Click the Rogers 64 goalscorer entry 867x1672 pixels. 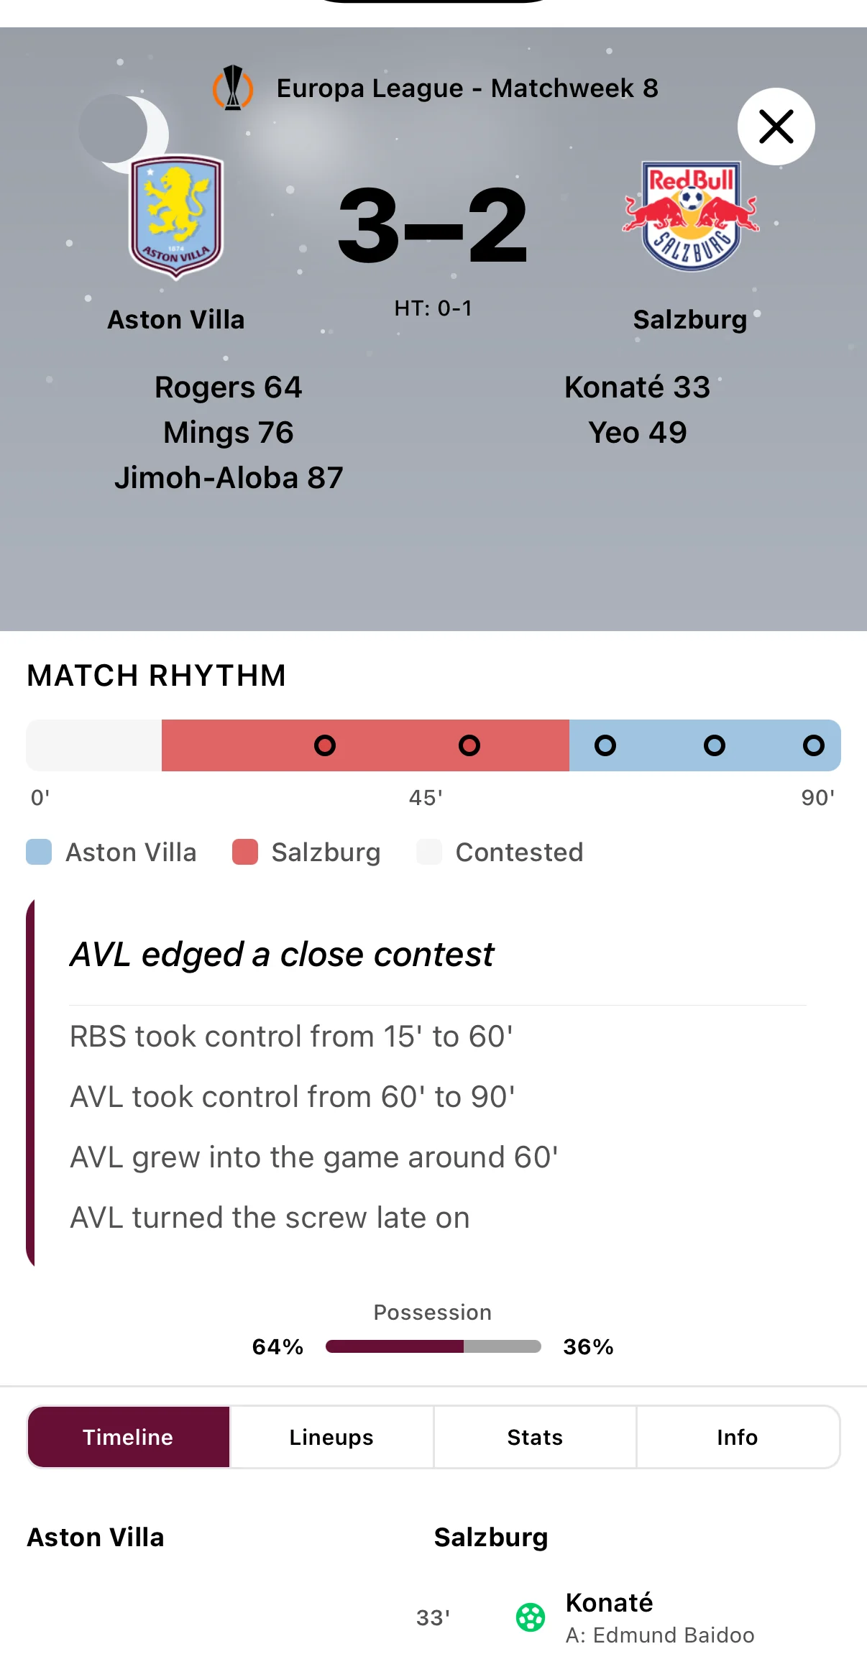[x=228, y=387]
